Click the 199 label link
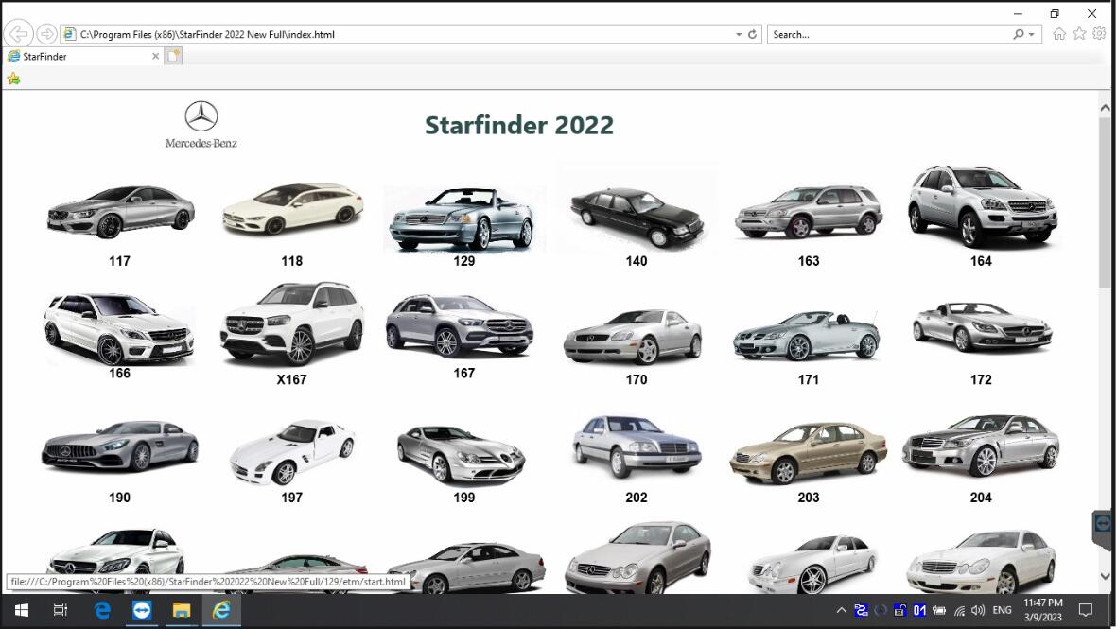 [463, 498]
